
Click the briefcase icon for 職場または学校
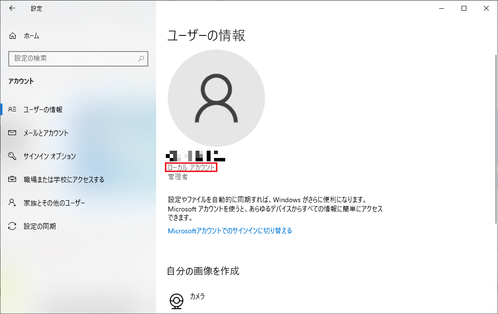13,180
